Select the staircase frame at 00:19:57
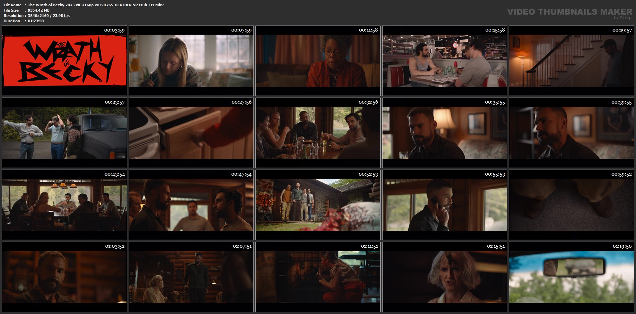The image size is (636, 314). click(571, 61)
